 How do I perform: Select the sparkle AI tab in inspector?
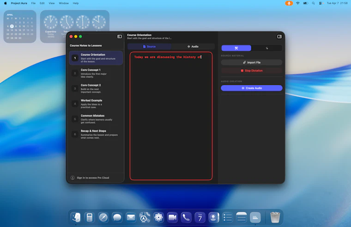point(266,48)
